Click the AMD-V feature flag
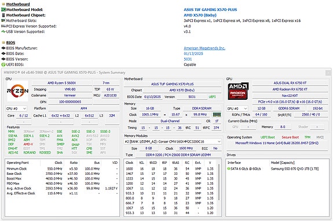Screen dimensions: 333x221 (x=28, y=144)
